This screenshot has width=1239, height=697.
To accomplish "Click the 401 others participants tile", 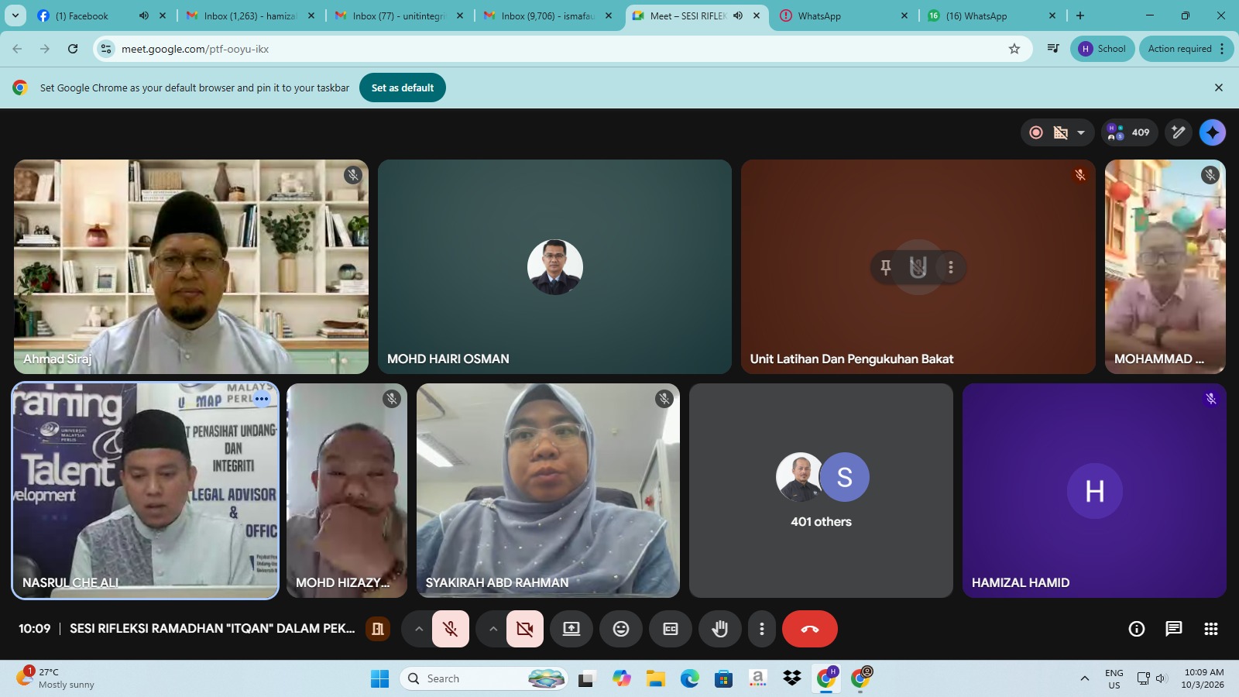I will click(821, 490).
